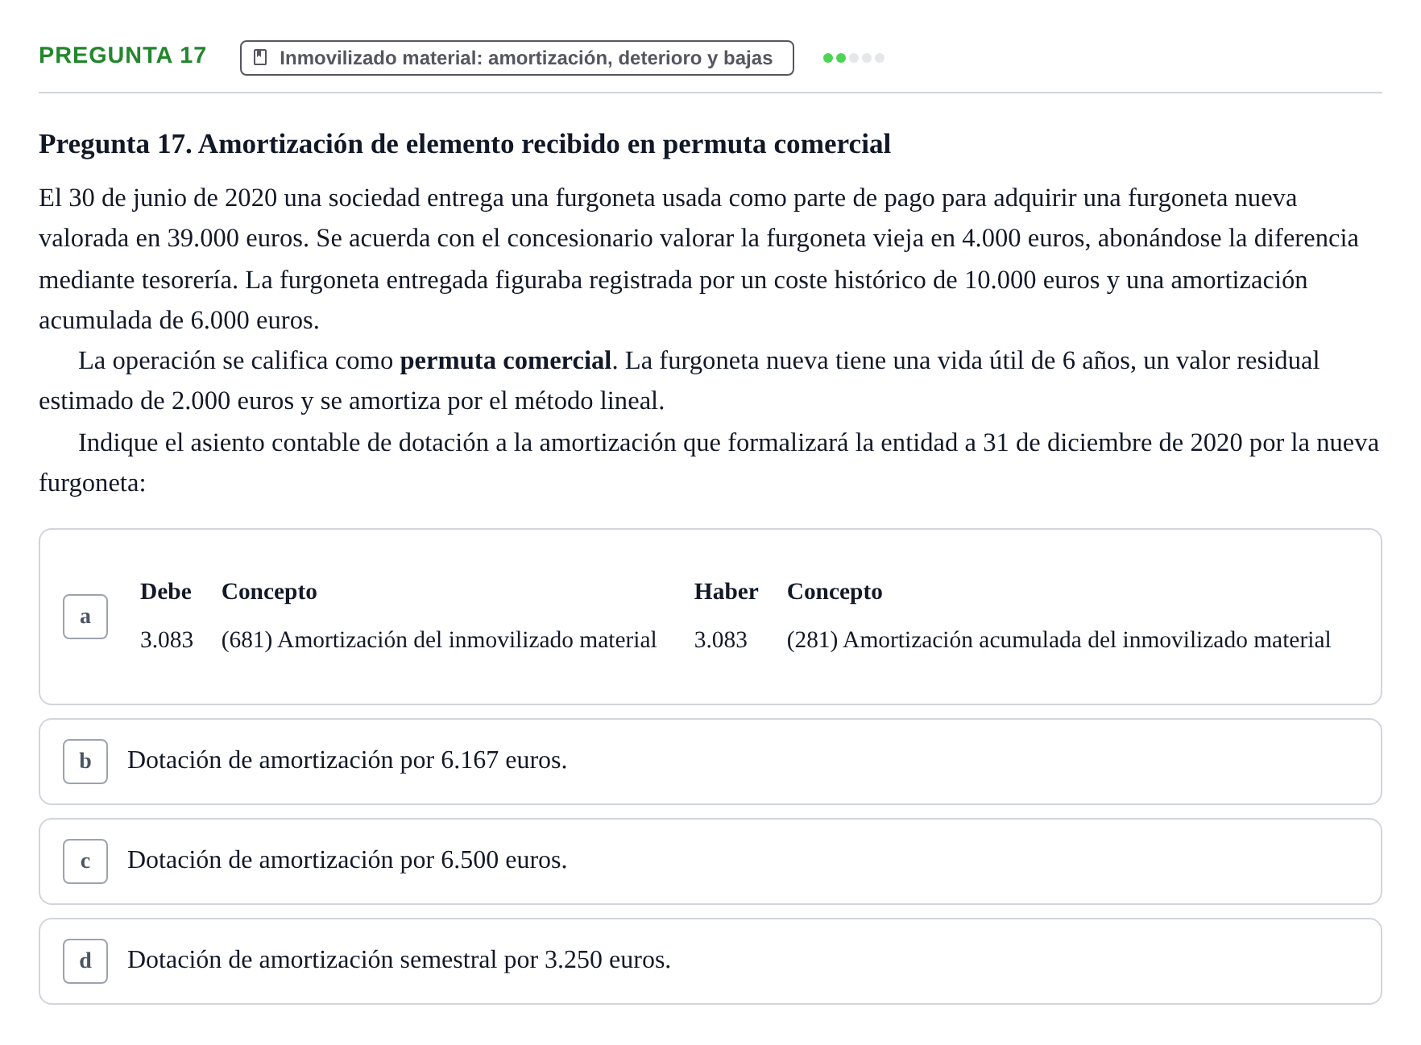1421x1045 pixels.
Task: Choose 'Dotación de amortización por 6.167 euros'
Action: (347, 760)
